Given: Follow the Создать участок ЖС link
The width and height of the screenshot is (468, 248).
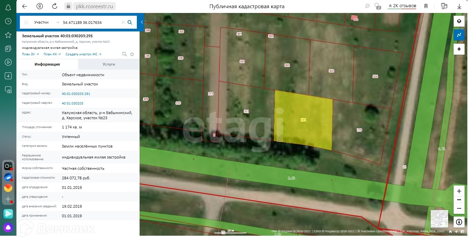Looking at the screenshot, I should coord(83,54).
